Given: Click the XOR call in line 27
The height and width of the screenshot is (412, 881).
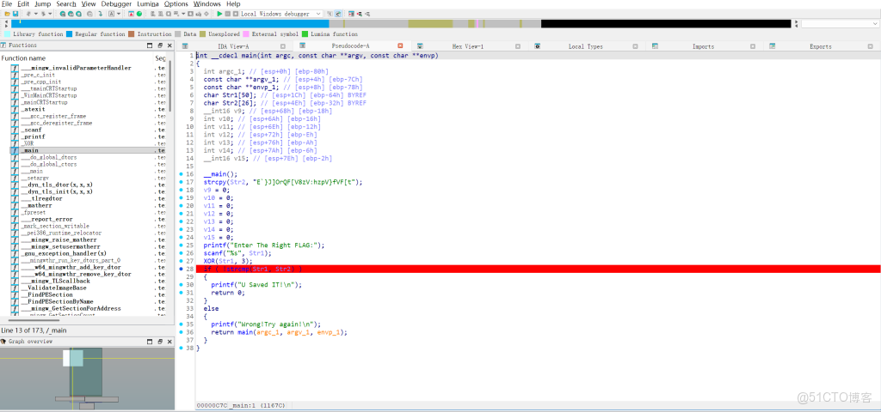Looking at the screenshot, I should point(209,261).
